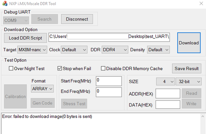
Task: Select the DATA(HEX) input box
Action: (168, 104)
